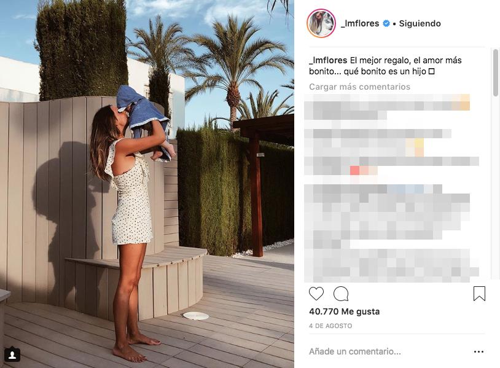The image size is (500, 368).
Task: Click the comments panel scrollbar thumb
Action: pyautogui.click(x=495, y=72)
